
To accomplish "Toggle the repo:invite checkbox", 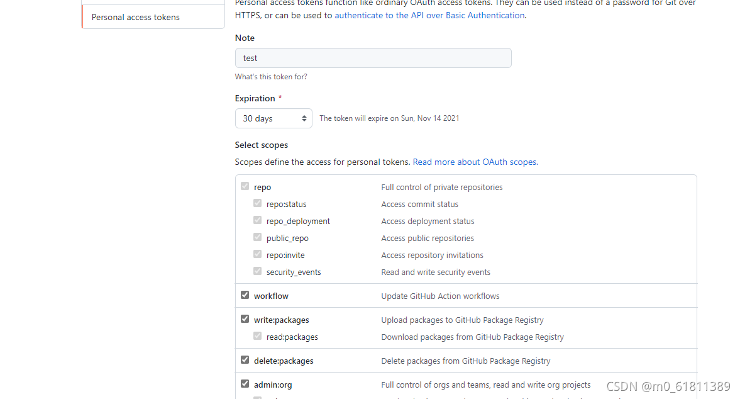I will (x=257, y=254).
